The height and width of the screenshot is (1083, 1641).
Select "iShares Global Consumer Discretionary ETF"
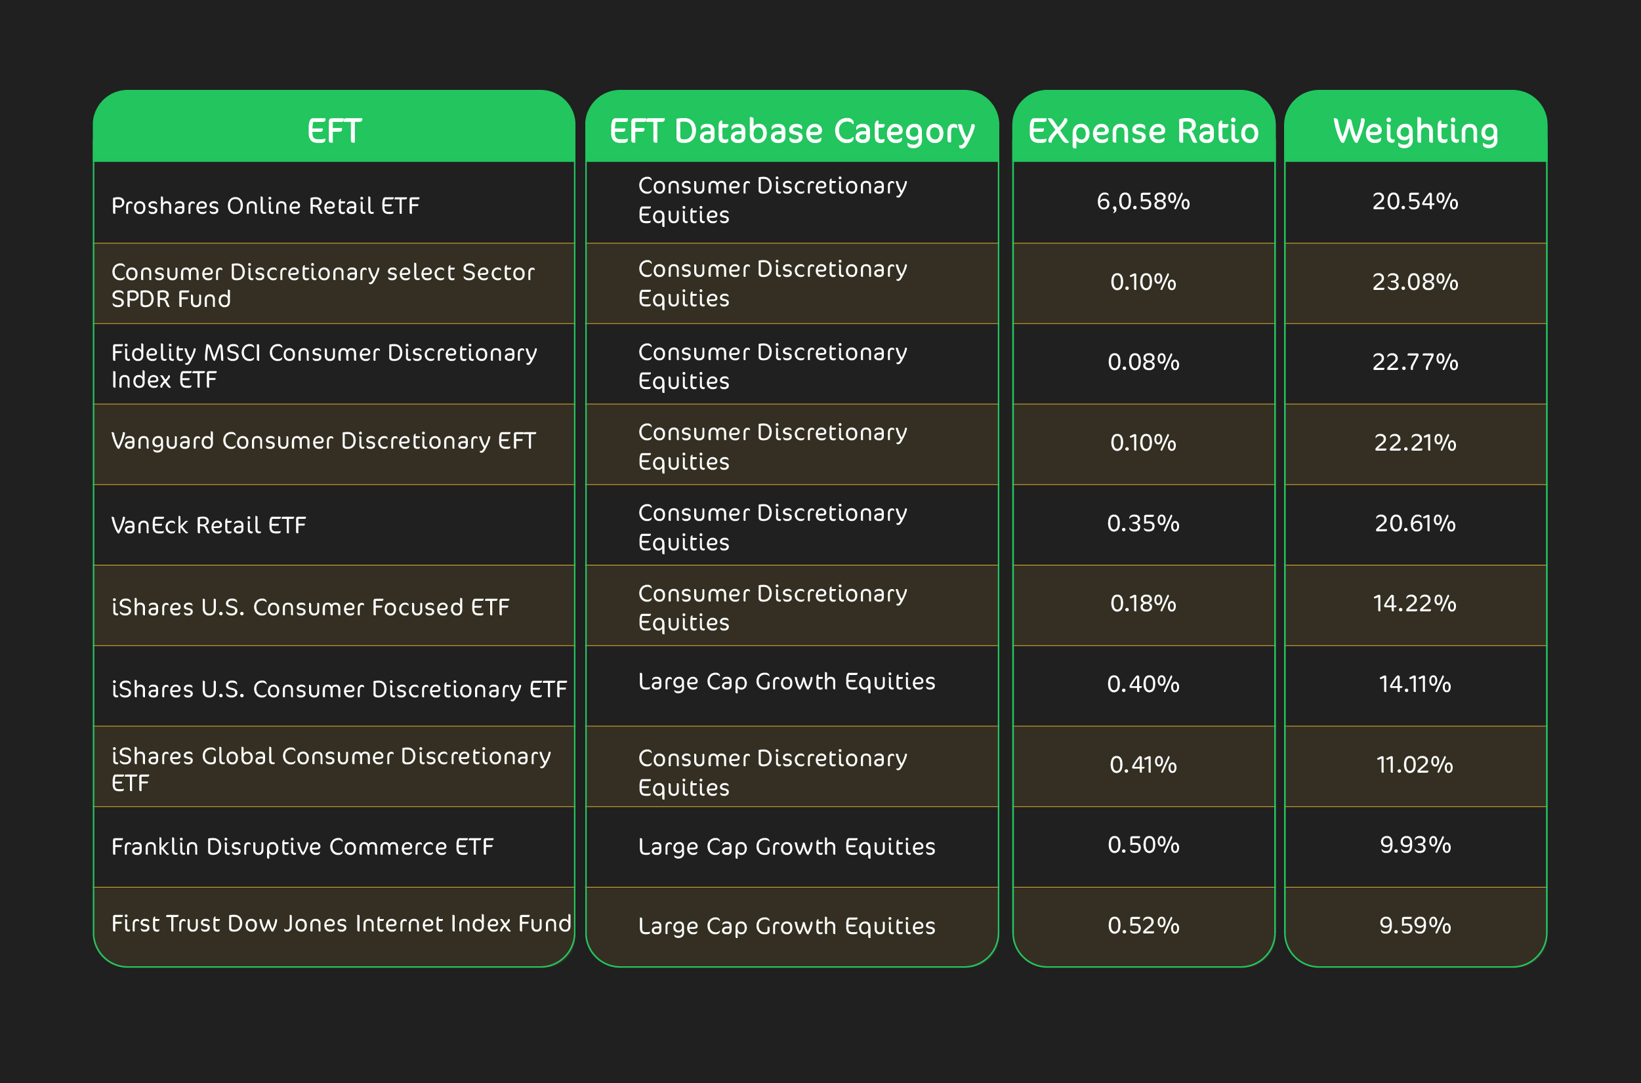coord(331,769)
